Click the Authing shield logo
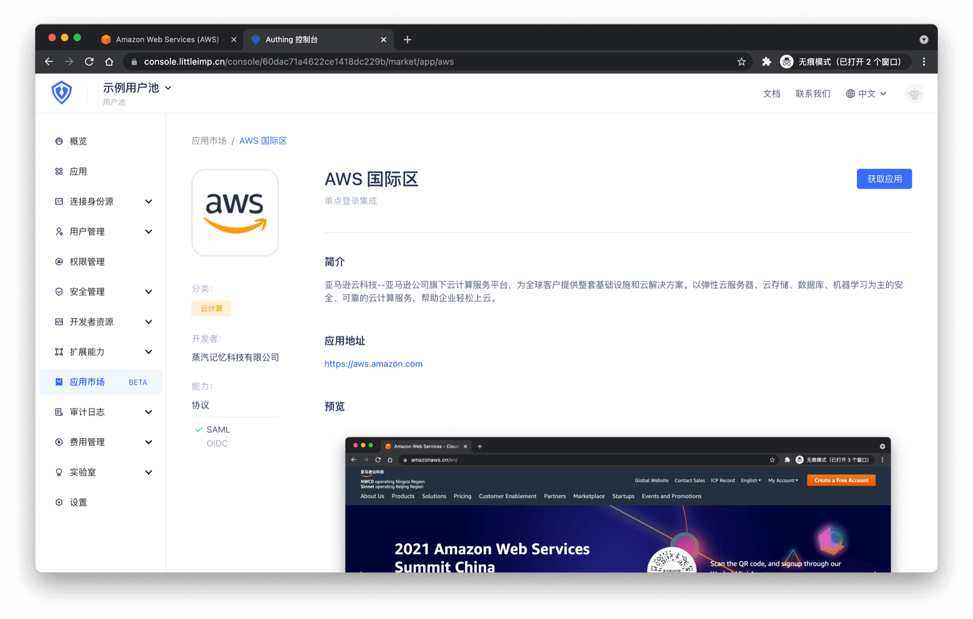Image resolution: width=973 pixels, height=619 pixels. tap(61, 93)
